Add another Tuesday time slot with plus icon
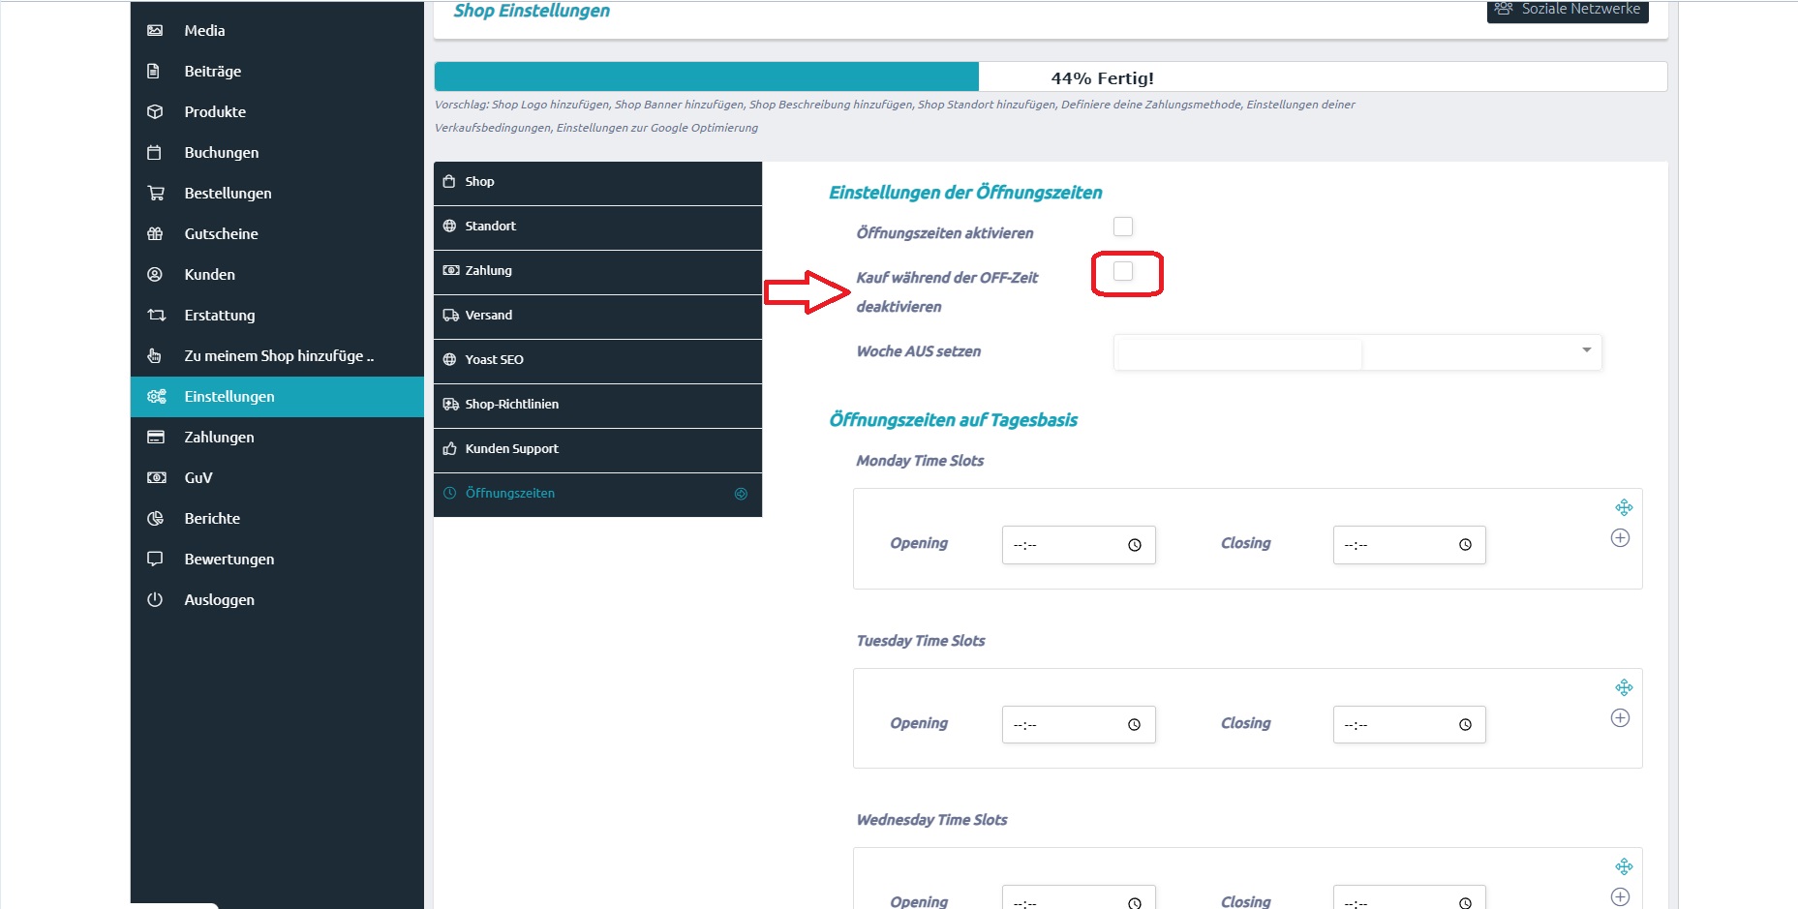 point(1620,717)
